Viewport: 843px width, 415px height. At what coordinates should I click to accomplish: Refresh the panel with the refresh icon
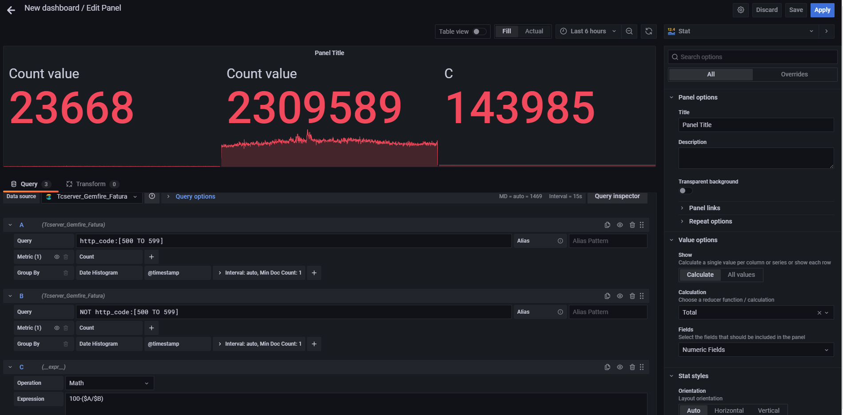tap(648, 31)
